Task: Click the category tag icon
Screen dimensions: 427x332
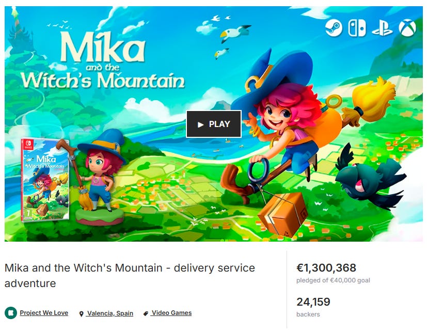Action: (146, 313)
